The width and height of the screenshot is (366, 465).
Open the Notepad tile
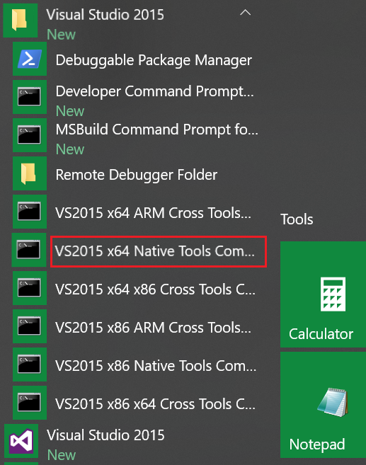[323, 405]
